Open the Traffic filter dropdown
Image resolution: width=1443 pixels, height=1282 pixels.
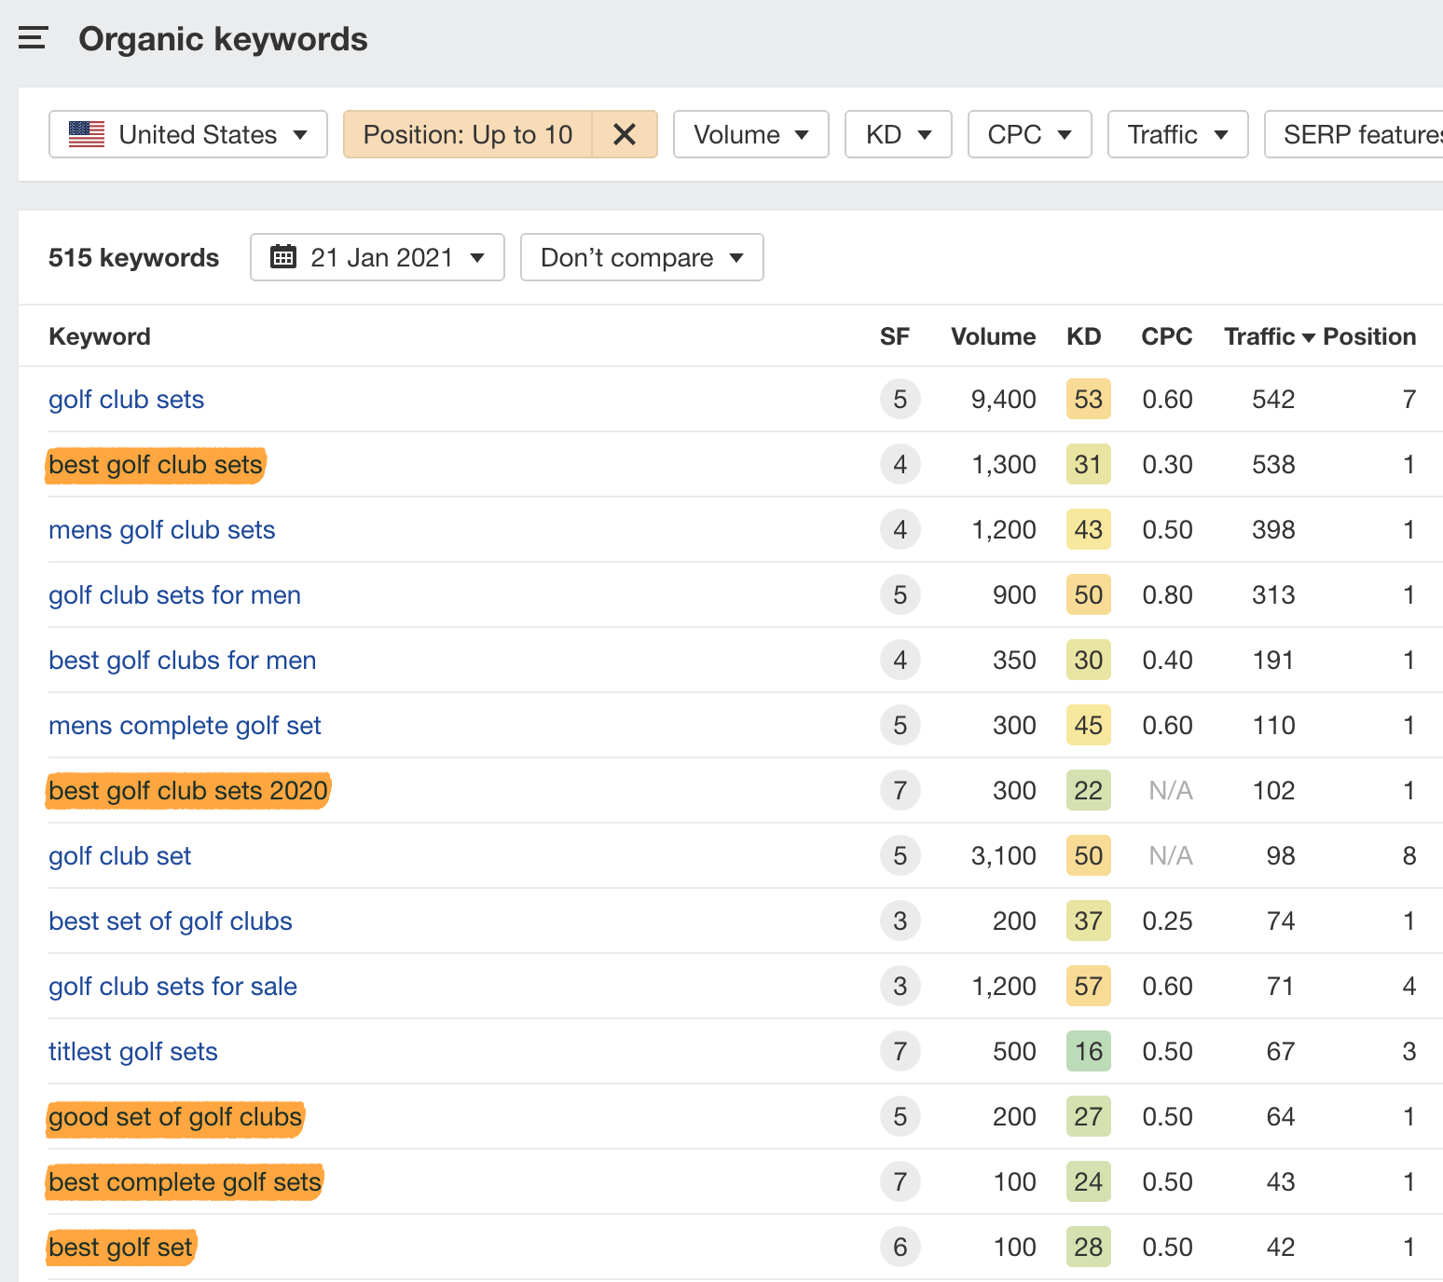(1177, 135)
